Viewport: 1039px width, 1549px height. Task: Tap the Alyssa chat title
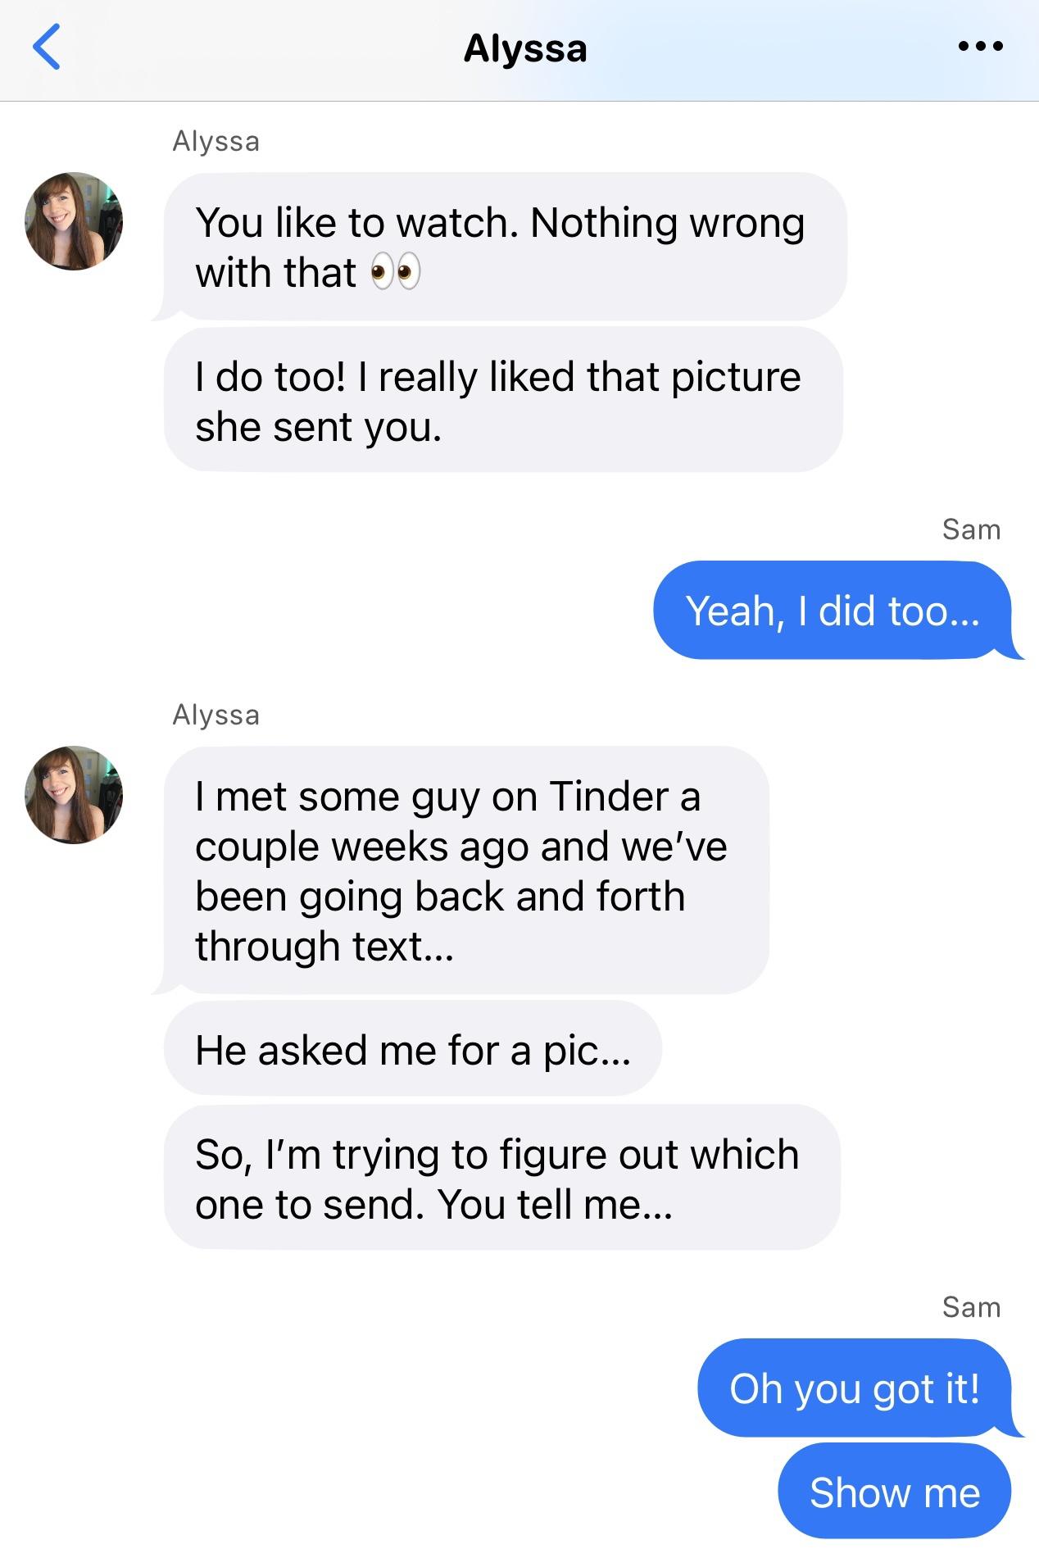tap(525, 48)
